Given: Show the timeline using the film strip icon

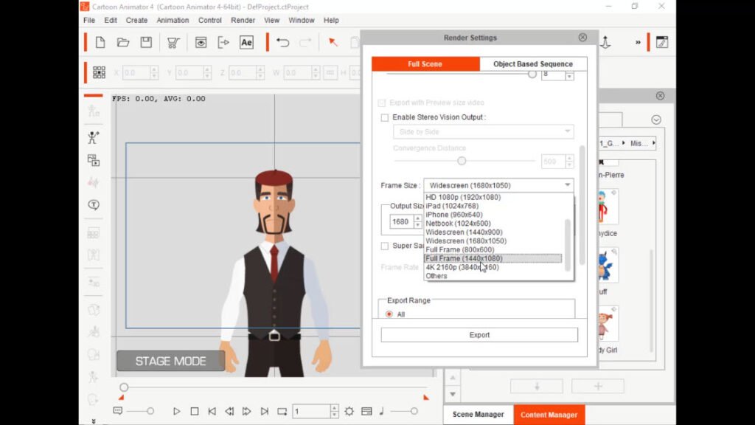Looking at the screenshot, I should tap(366, 411).
